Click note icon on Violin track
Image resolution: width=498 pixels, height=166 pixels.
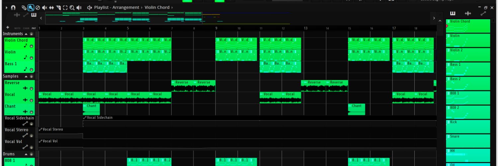click(x=25, y=57)
